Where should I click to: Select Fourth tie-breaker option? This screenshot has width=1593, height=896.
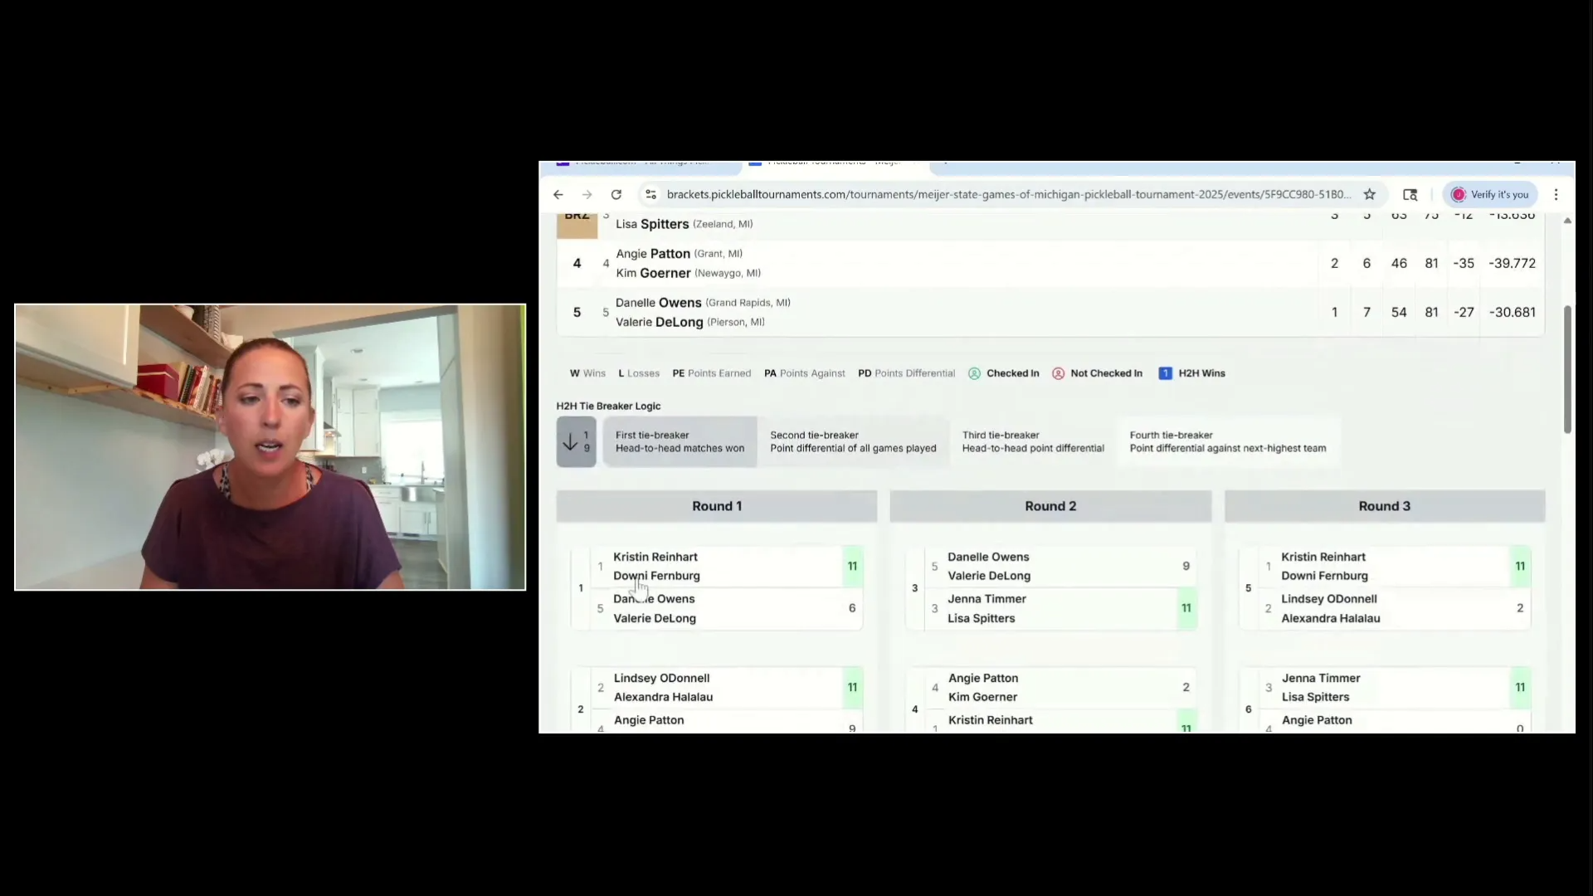point(1227,441)
